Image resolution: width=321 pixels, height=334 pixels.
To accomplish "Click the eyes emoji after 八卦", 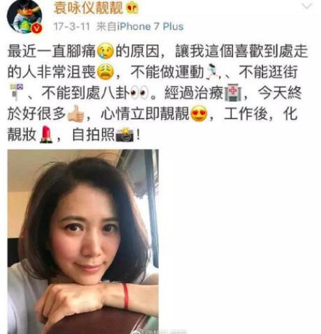I will click(x=140, y=93).
